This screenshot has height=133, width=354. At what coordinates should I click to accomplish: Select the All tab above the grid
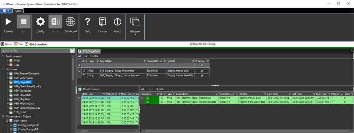80,56
